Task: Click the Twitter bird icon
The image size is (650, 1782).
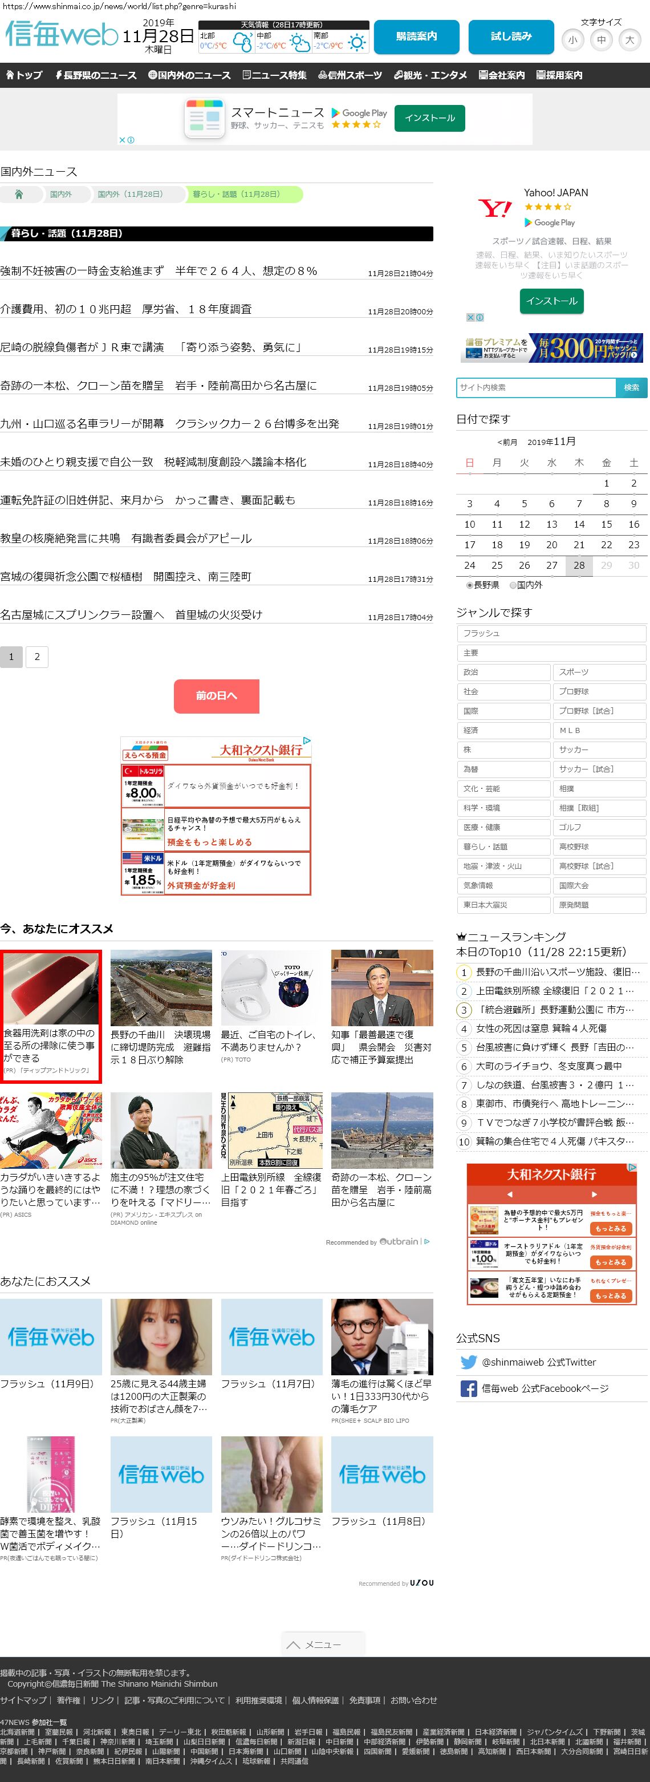Action: click(468, 1362)
